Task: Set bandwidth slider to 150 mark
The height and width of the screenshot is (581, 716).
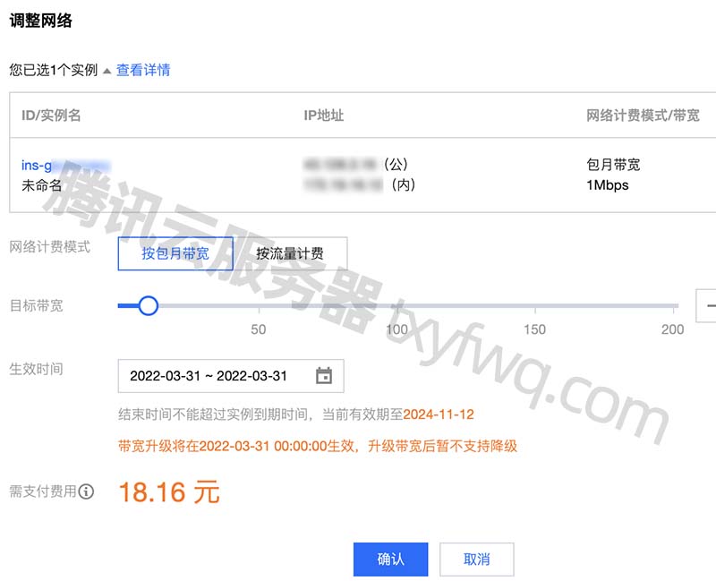Action: click(535, 305)
